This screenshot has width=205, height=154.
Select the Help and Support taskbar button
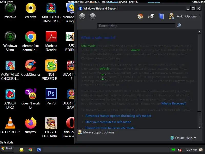point(39,150)
